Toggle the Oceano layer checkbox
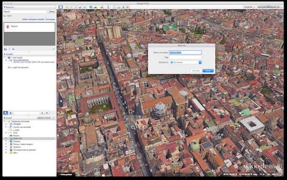This screenshot has width=287, height=180. (x=8, y=141)
